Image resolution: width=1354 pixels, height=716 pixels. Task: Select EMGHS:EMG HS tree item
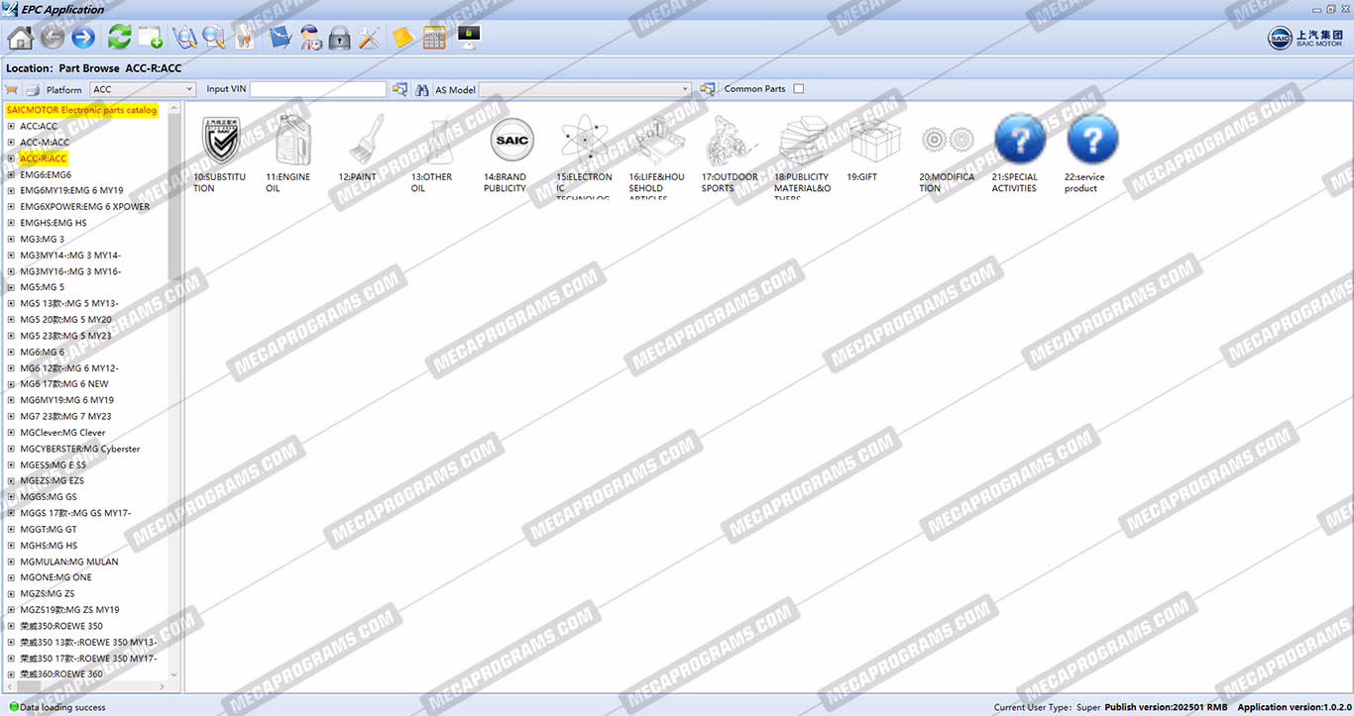click(54, 223)
